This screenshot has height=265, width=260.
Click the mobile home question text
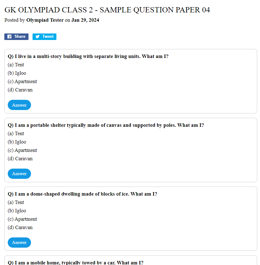coord(76,263)
